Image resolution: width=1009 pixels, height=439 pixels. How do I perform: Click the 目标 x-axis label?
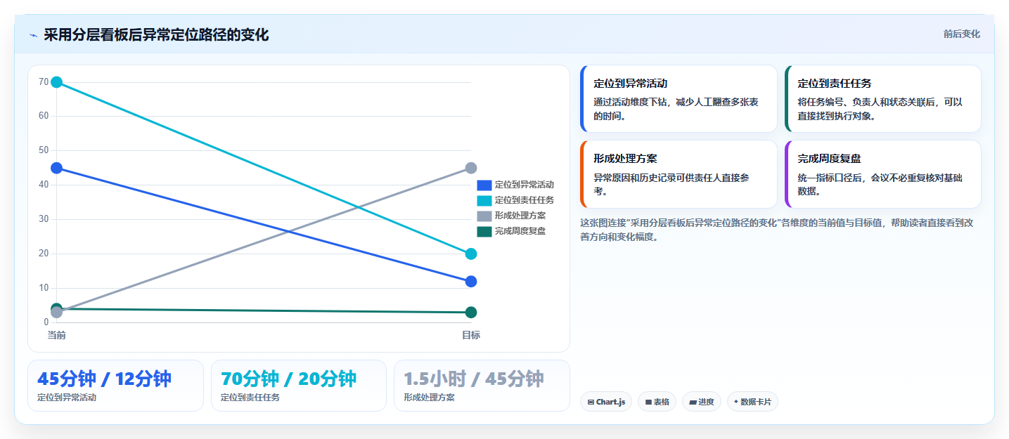471,335
